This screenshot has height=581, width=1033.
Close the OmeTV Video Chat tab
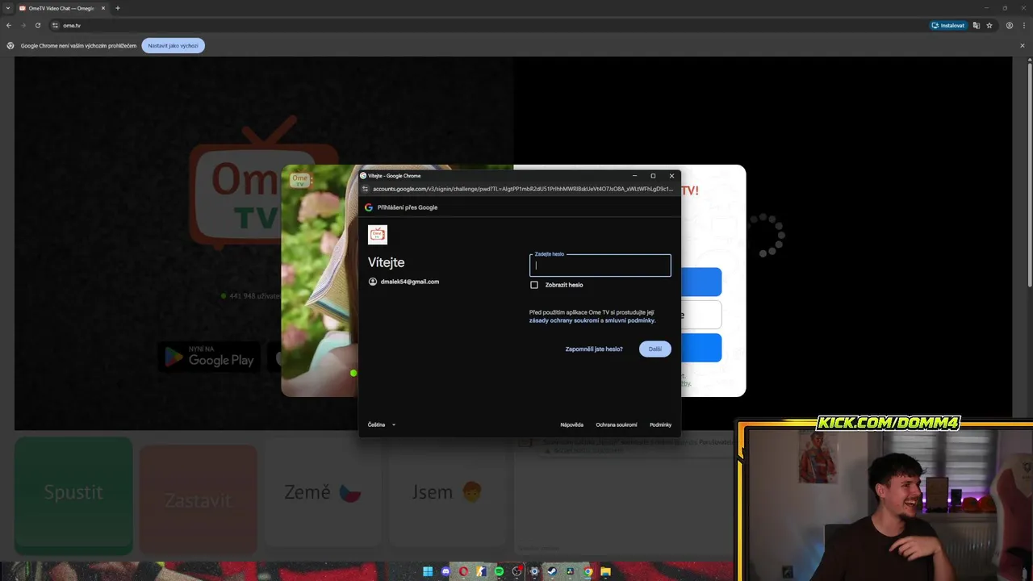tap(103, 8)
